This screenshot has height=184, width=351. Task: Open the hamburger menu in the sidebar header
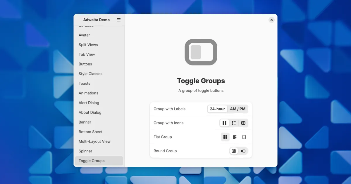coord(118,20)
